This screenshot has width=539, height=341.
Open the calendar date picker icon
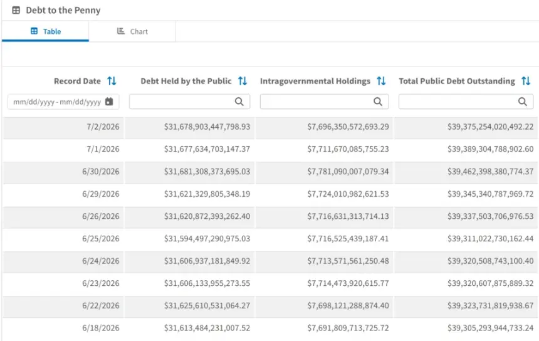[x=109, y=102]
